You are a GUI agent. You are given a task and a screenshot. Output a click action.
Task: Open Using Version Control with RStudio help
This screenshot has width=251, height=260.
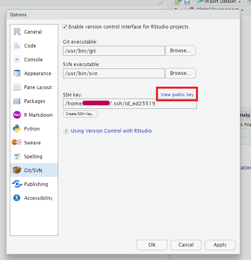(x=111, y=131)
